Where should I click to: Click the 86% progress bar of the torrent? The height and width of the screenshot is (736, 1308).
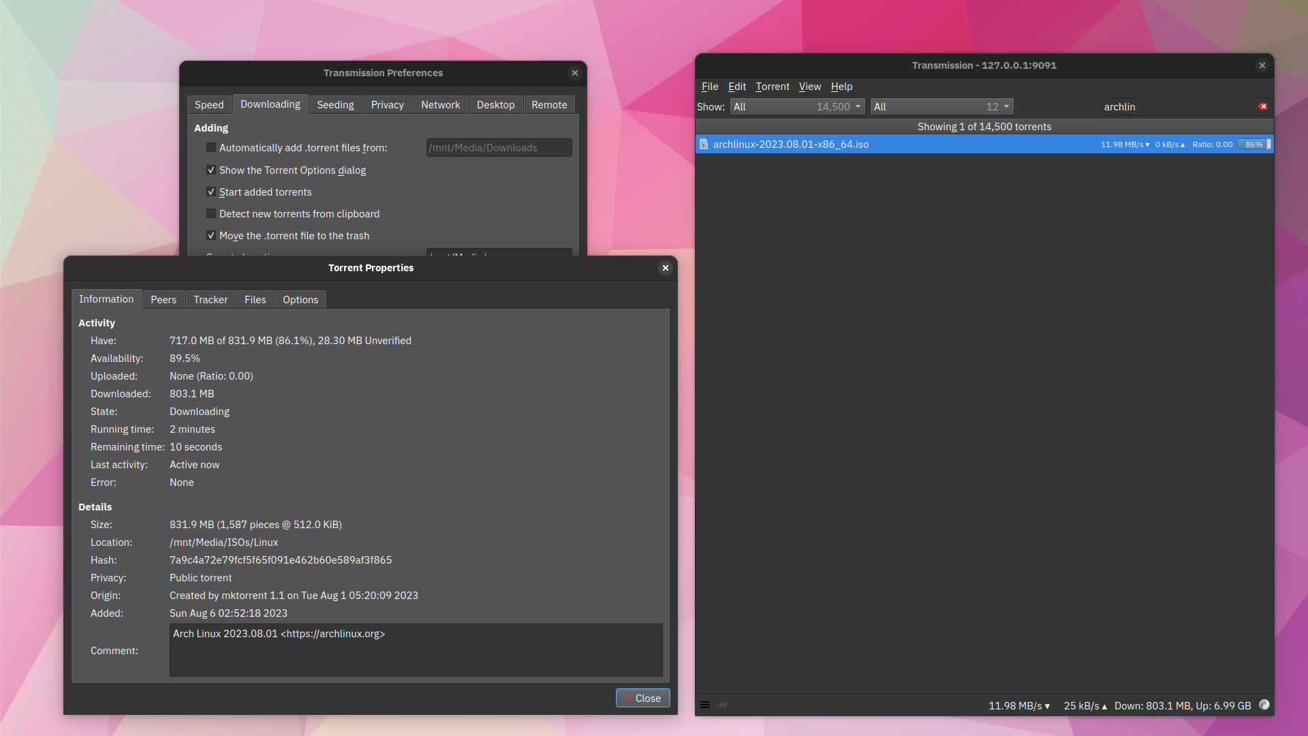[x=1253, y=144]
